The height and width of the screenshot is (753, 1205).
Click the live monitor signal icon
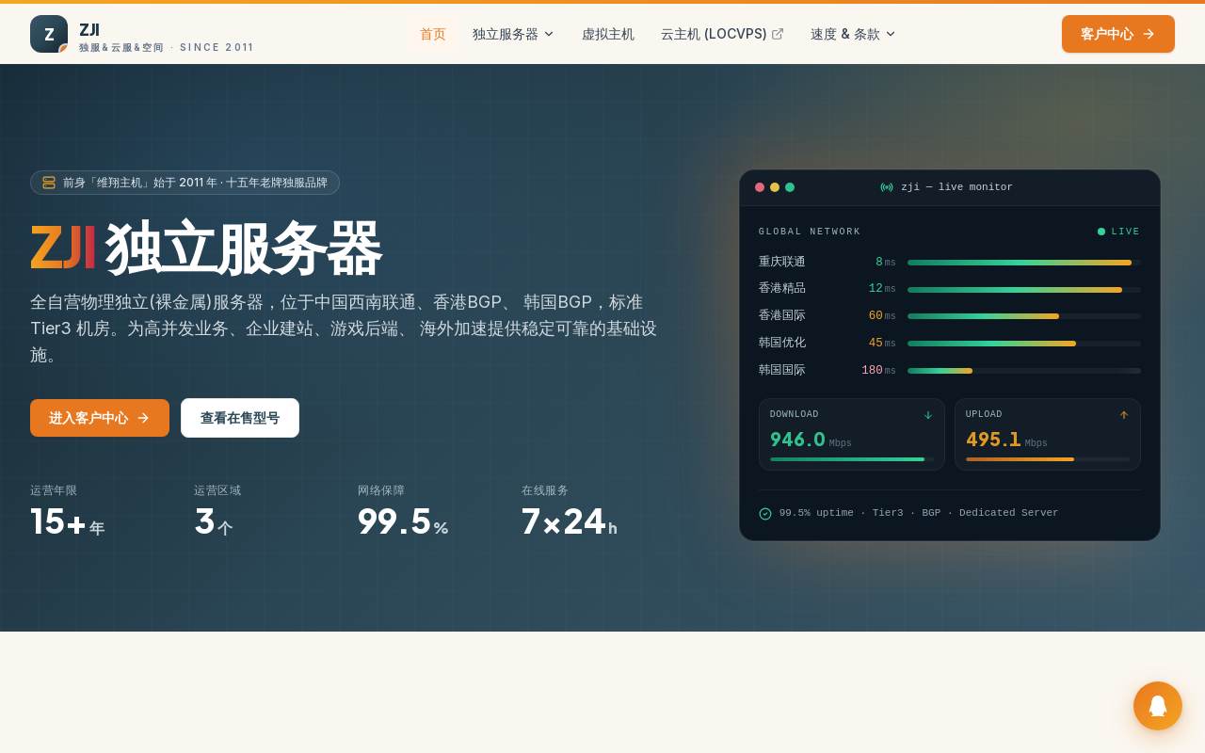point(887,187)
